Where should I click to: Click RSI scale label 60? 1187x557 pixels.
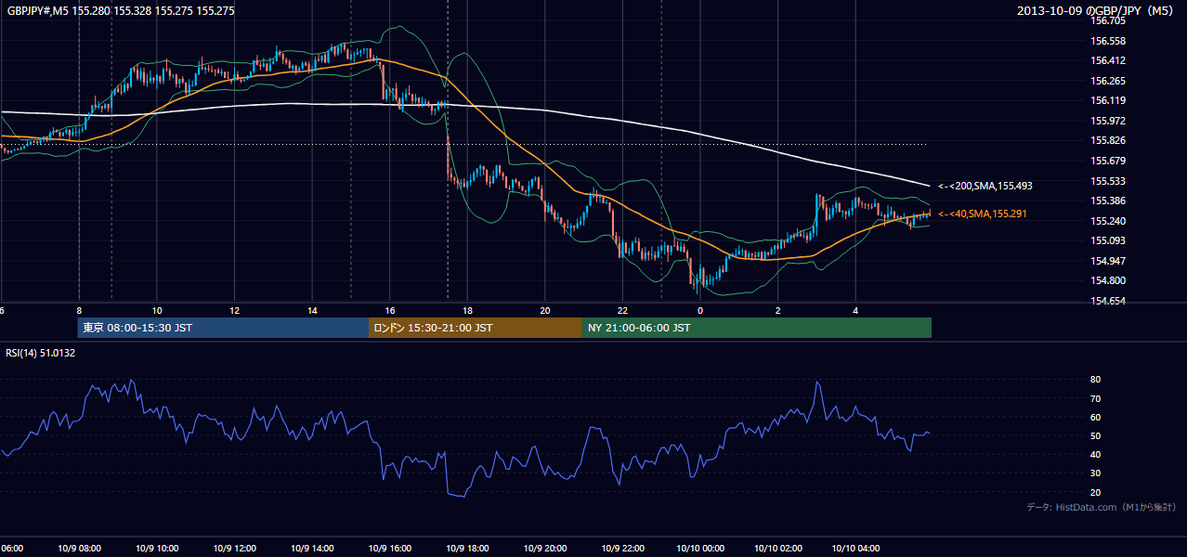(1096, 417)
